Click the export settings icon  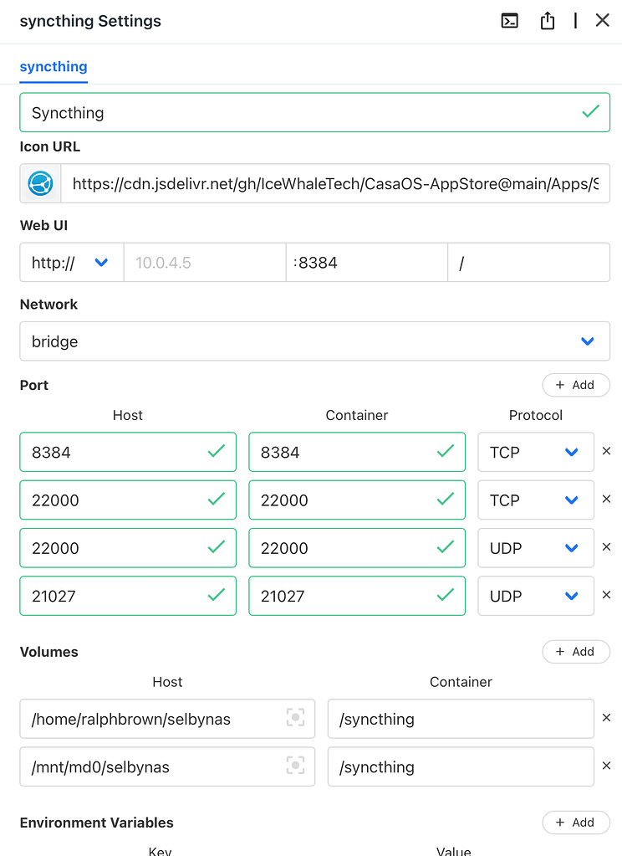548,21
